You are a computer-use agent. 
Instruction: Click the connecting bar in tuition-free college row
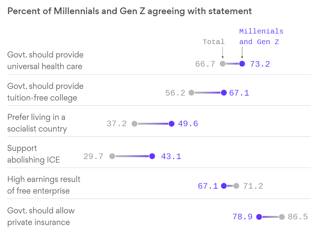coord(207,93)
